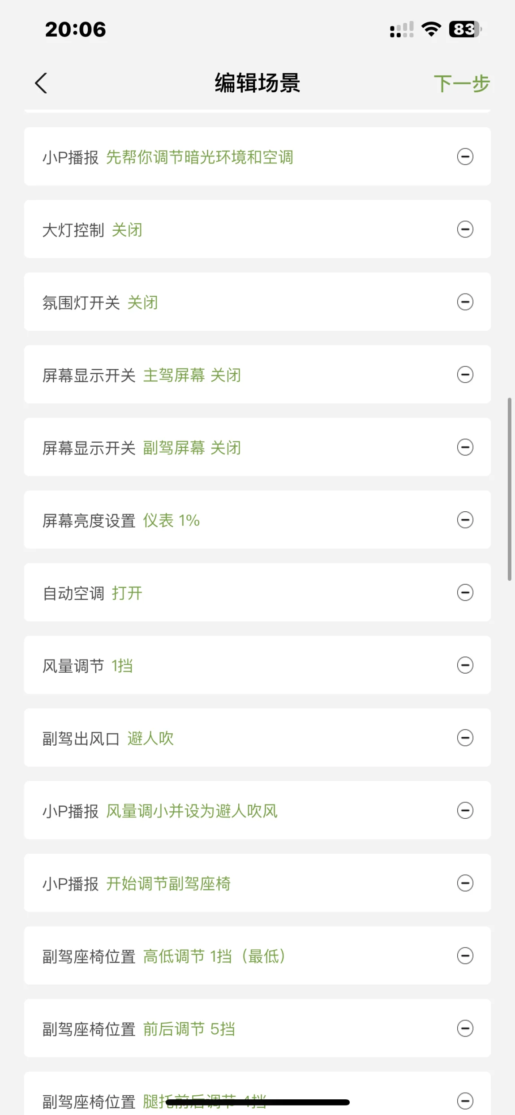Delete the 氛围灯开关 action via minus icon
The image size is (515, 1115).
click(465, 302)
